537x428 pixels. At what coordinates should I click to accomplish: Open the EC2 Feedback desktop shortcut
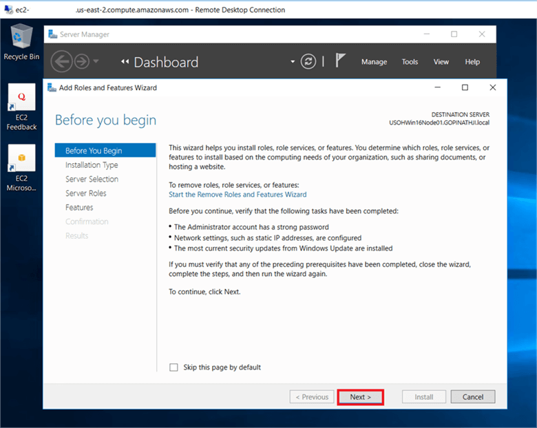point(21,107)
